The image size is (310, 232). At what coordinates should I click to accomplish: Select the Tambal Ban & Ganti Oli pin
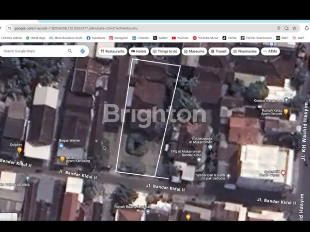(x=228, y=176)
